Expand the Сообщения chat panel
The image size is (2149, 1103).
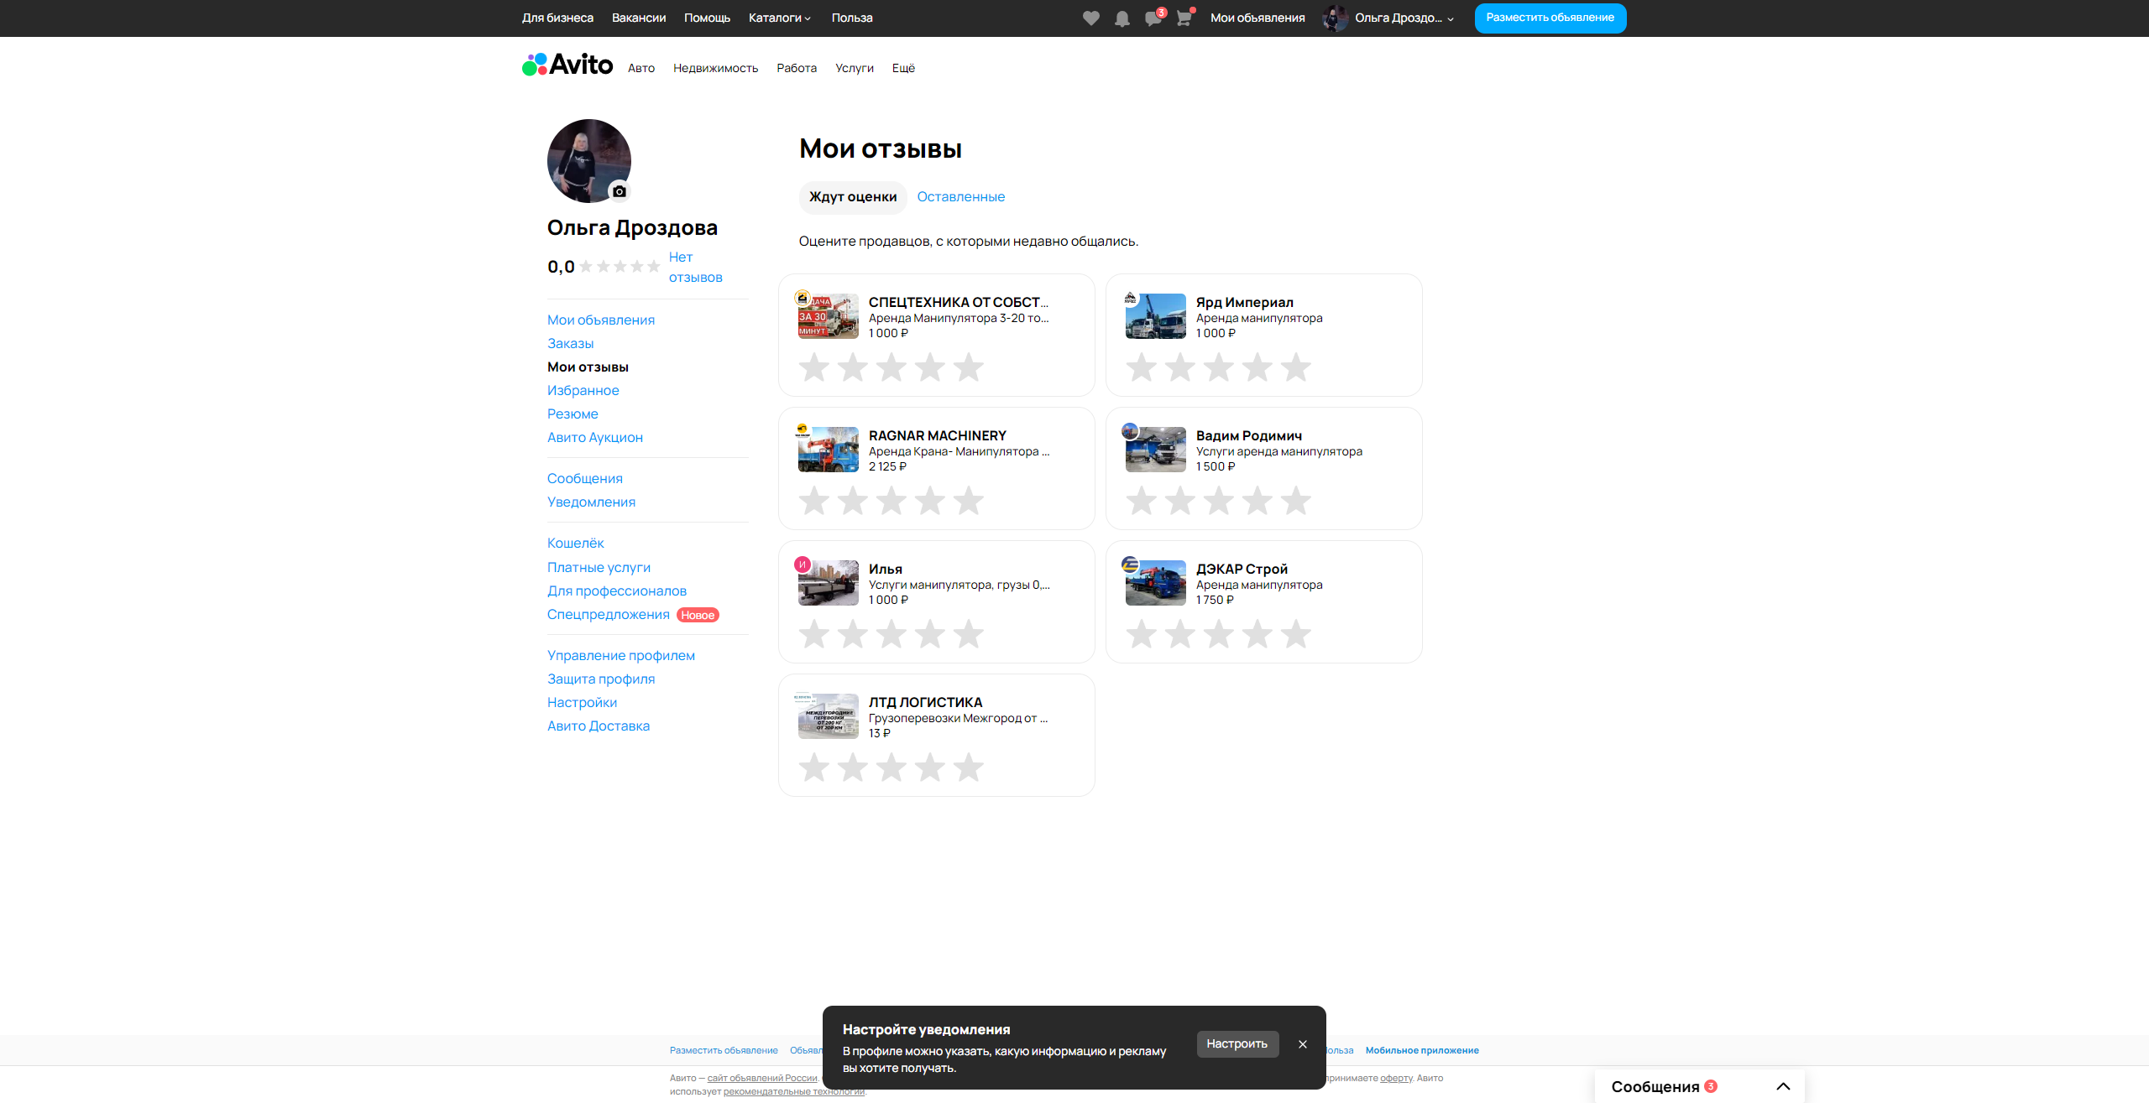(1783, 1086)
